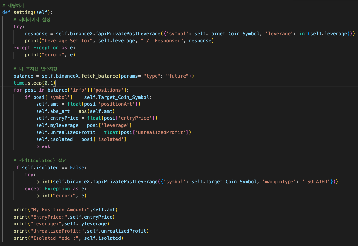The image size is (358, 246).
Task: Click "self.isolated = posi['isolated']" line
Action: click(81, 139)
